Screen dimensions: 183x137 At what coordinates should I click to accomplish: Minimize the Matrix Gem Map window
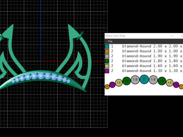click(x=172, y=36)
